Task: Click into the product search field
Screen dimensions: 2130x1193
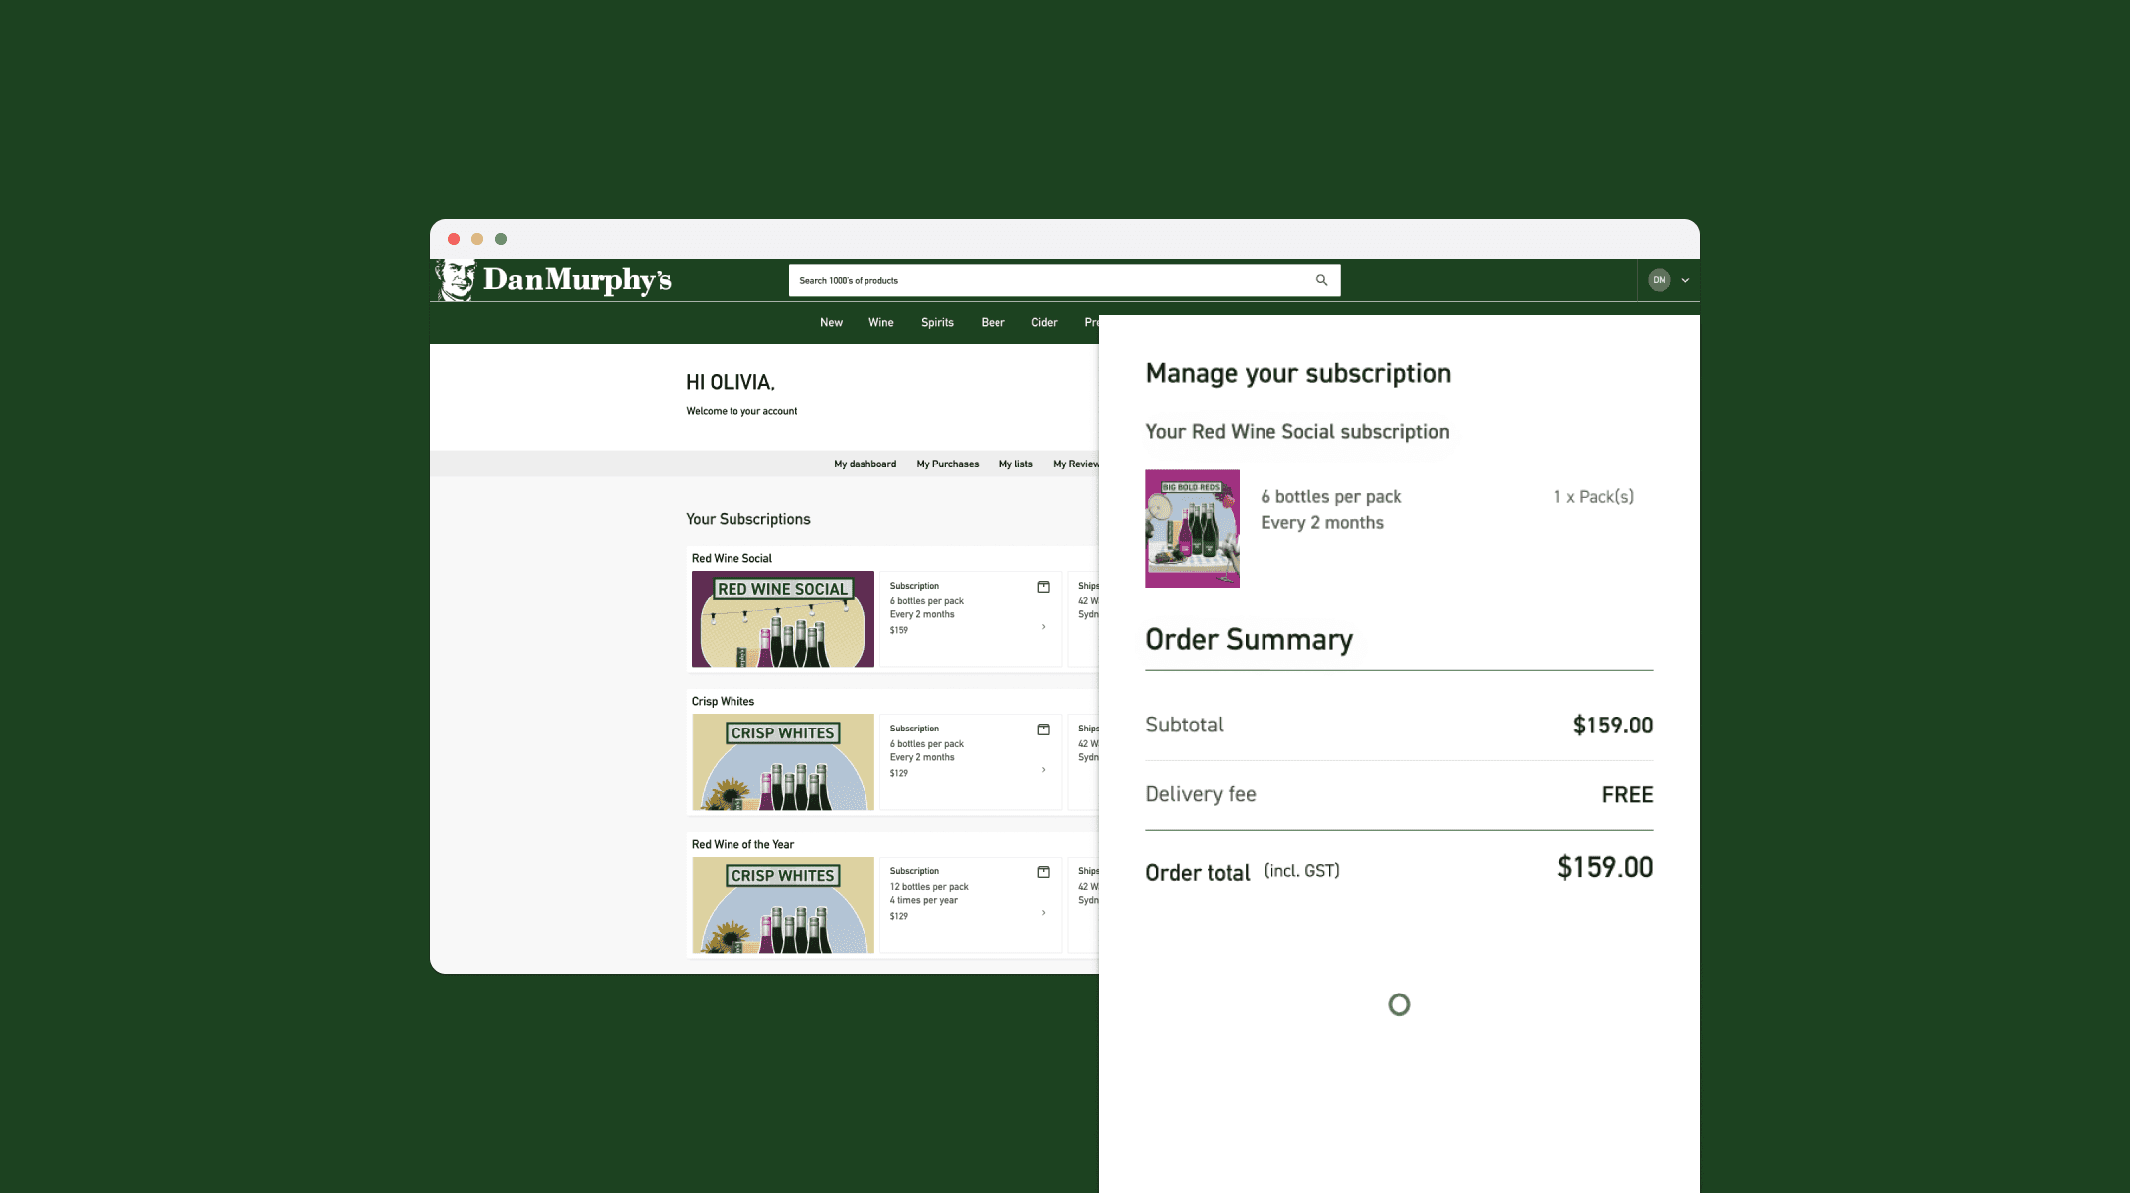Action: [x=1042, y=280]
